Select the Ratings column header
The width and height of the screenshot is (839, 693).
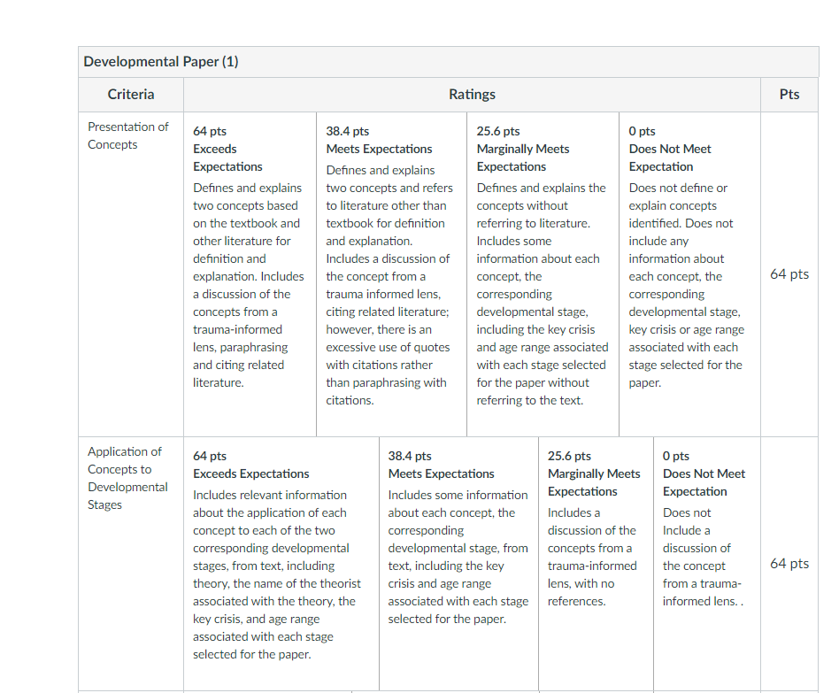(x=472, y=94)
